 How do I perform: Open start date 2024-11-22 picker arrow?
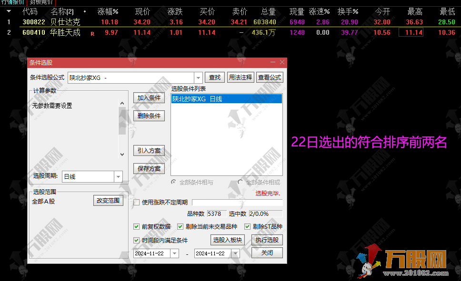point(175,253)
